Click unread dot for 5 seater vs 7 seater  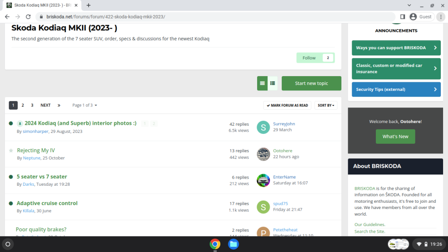(11, 177)
